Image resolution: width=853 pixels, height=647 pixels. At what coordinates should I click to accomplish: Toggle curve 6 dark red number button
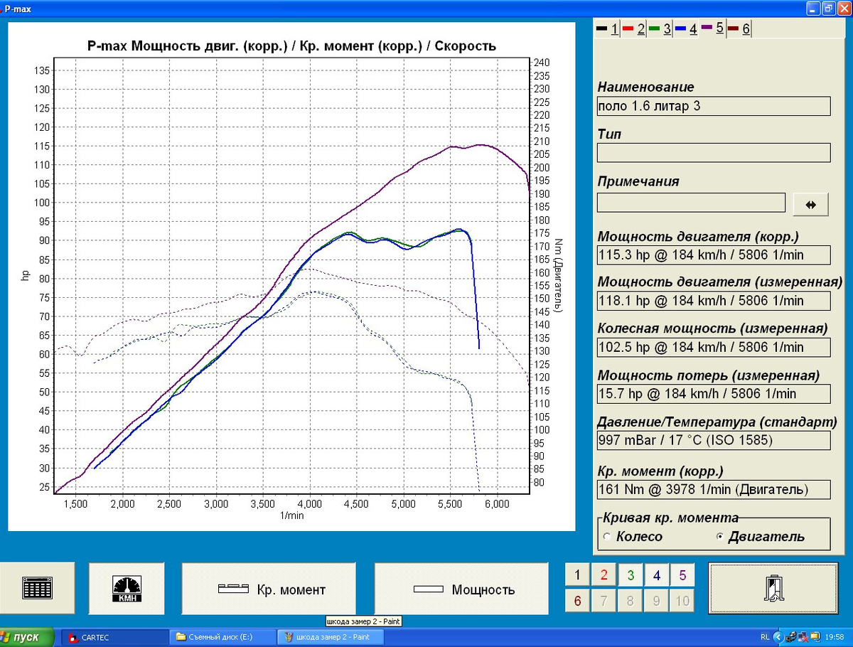[577, 601]
